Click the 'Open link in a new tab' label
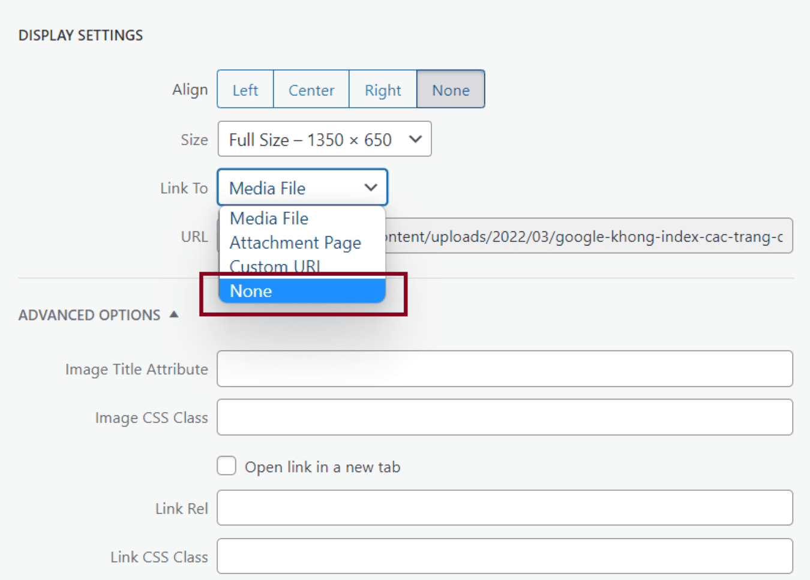 click(x=322, y=467)
